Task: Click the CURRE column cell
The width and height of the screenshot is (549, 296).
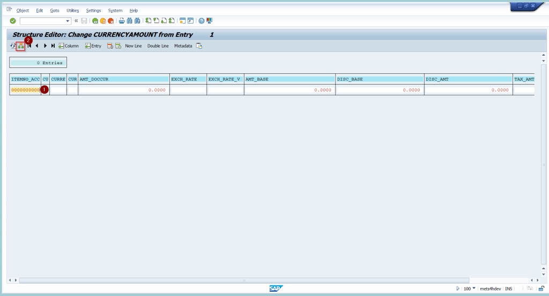Action: click(x=58, y=90)
